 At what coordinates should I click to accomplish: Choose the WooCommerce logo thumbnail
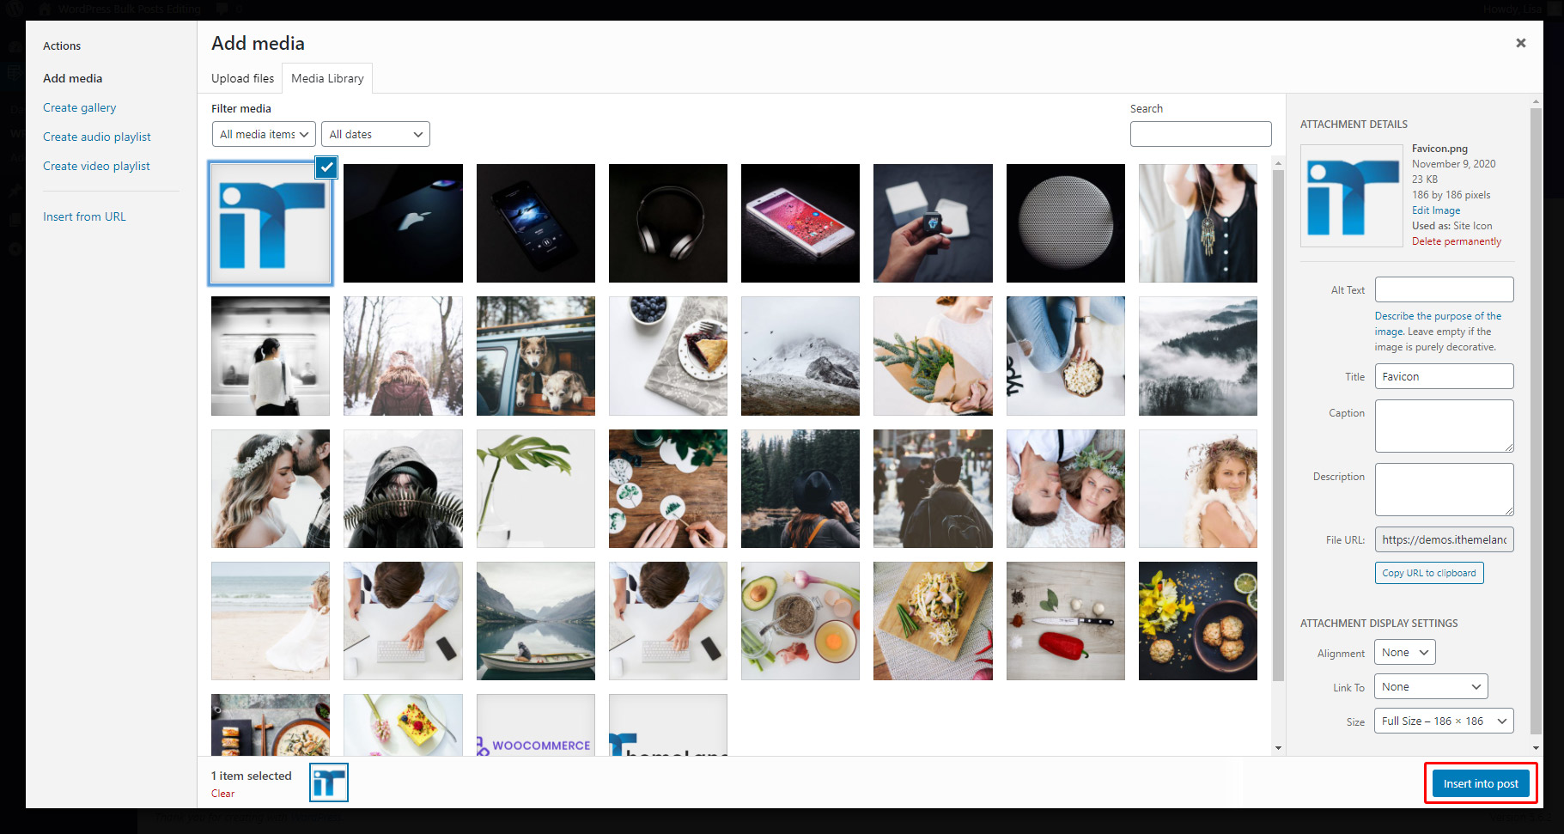pyautogui.click(x=535, y=725)
